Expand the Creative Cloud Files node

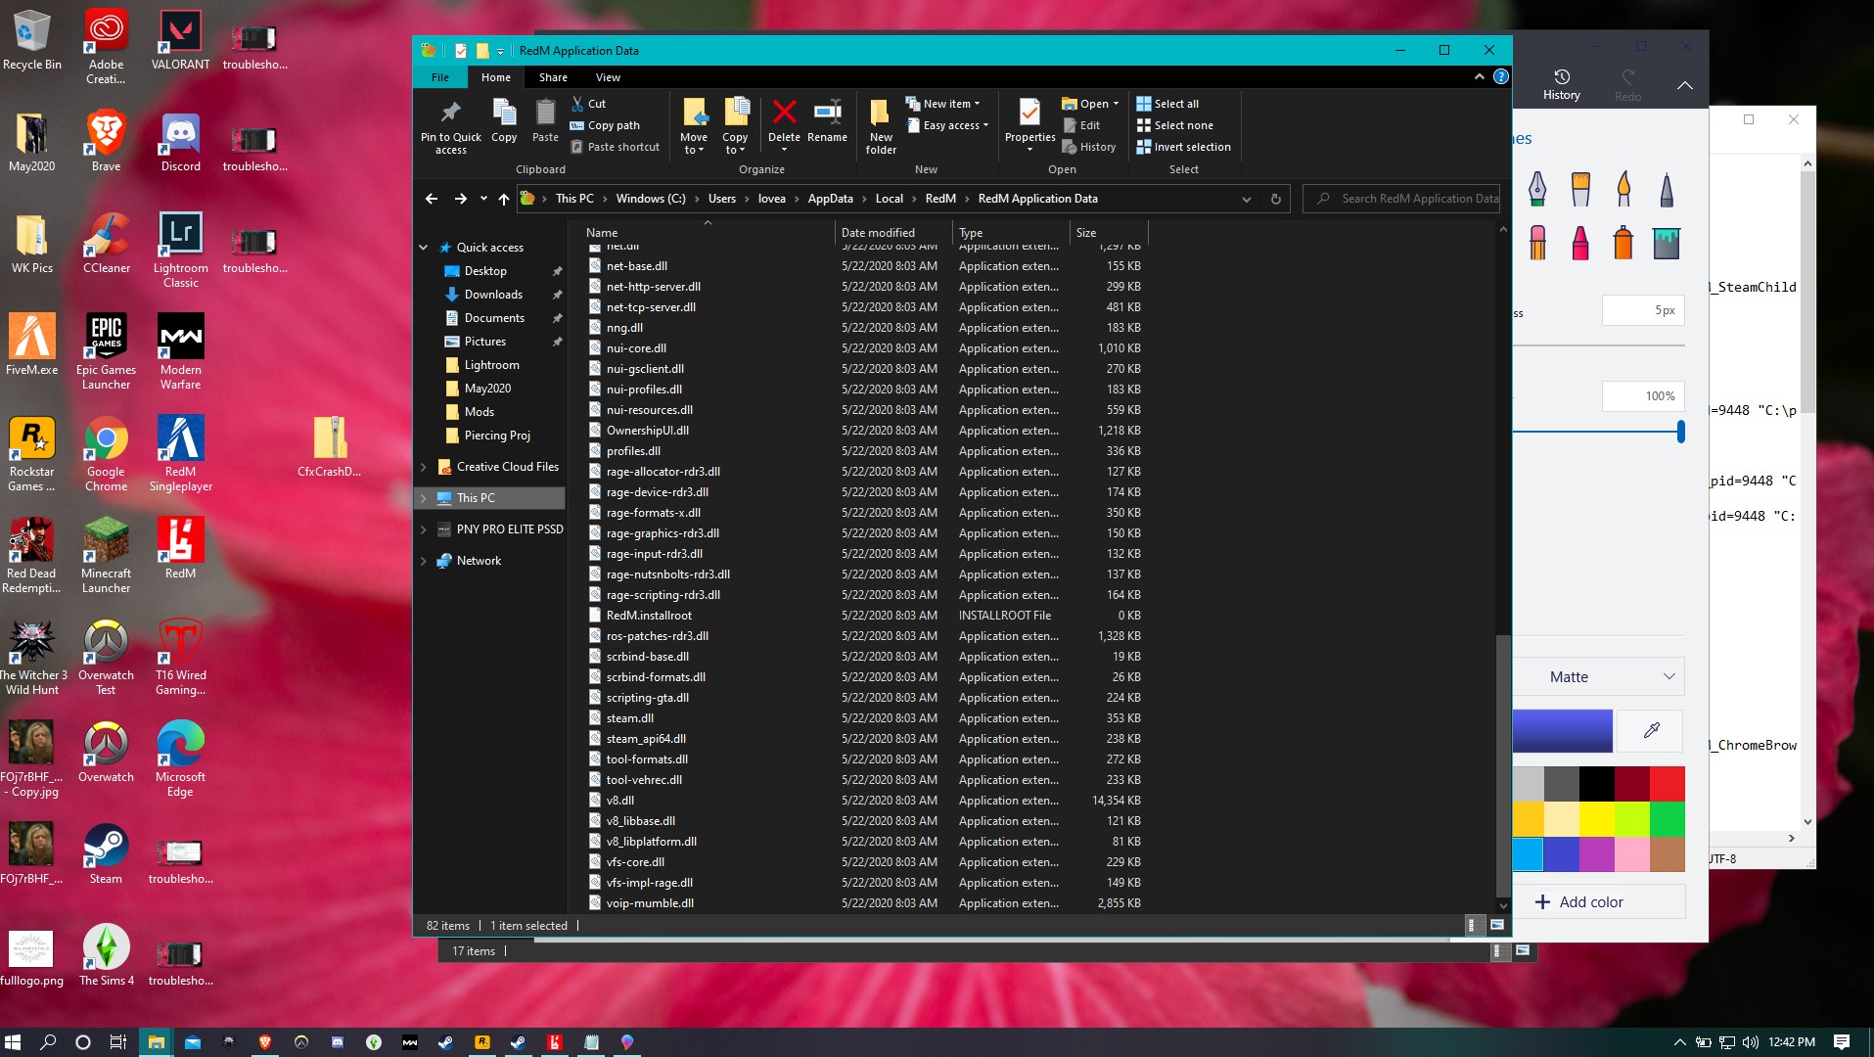click(424, 467)
